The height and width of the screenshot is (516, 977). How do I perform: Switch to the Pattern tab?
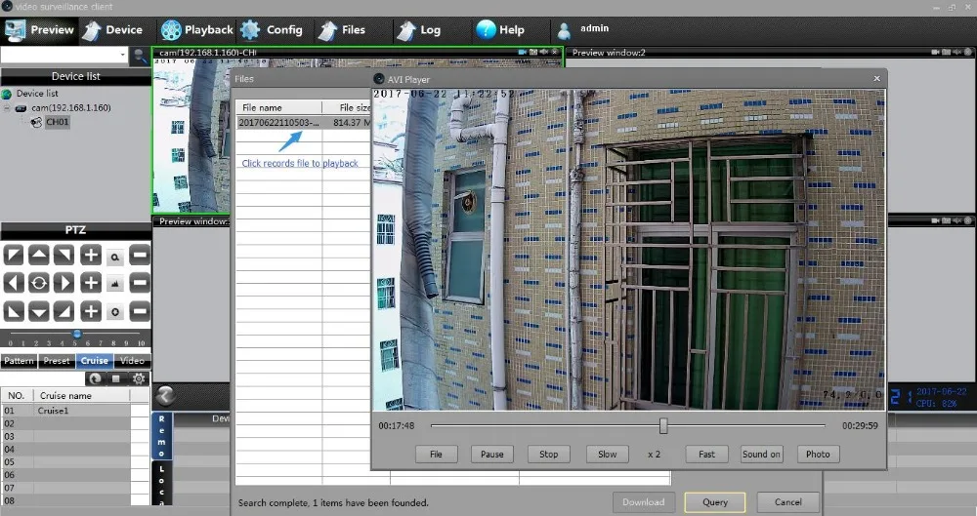pos(19,361)
